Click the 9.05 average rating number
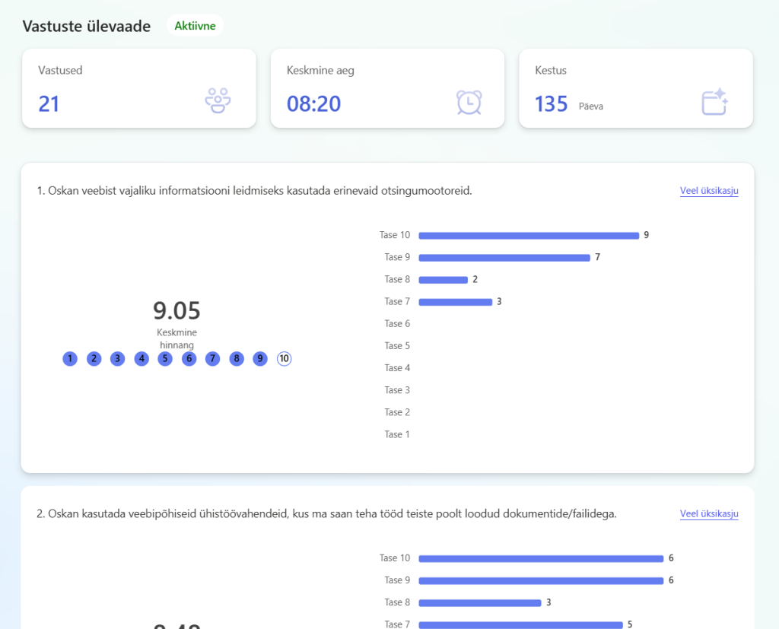779x629 pixels. 176,310
